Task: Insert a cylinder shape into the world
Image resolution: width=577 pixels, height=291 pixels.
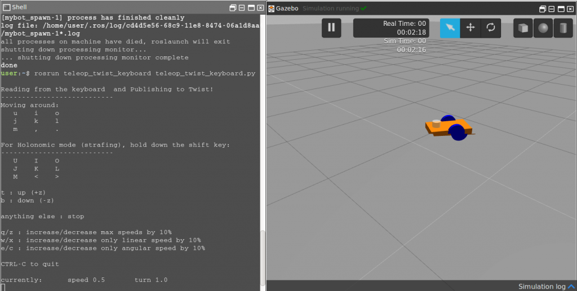Action: [x=563, y=28]
